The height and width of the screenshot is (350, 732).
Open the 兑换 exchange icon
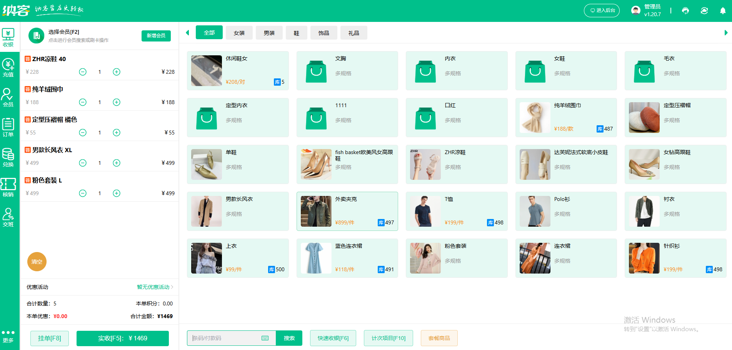pyautogui.click(x=8, y=157)
